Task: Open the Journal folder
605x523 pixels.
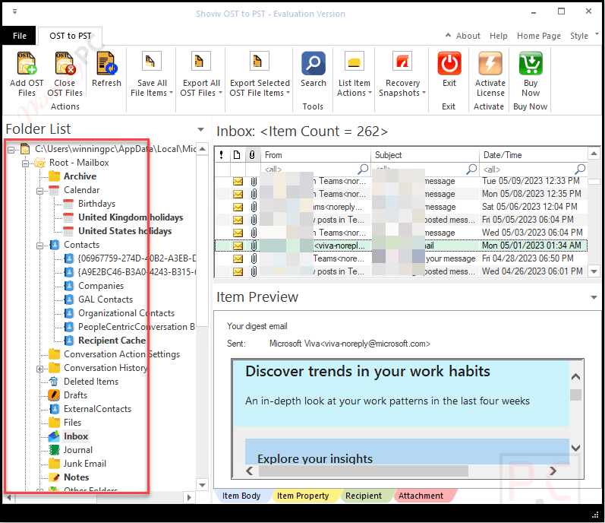Action: [x=78, y=450]
